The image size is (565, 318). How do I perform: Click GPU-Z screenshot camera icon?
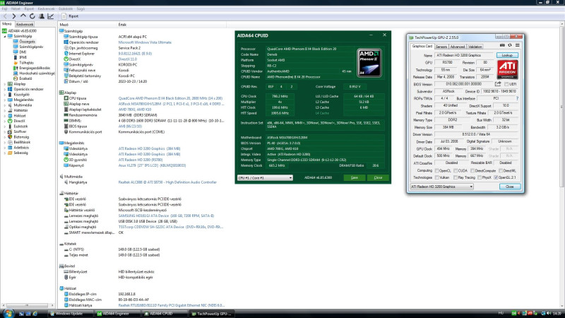502,45
